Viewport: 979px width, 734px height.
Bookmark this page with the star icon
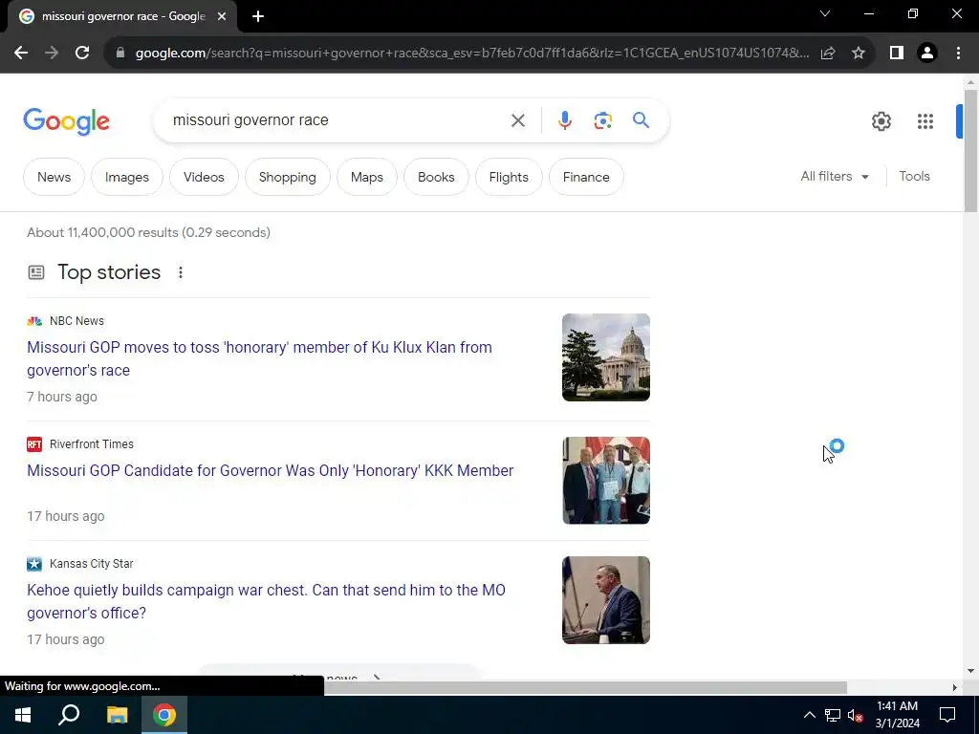tap(859, 54)
